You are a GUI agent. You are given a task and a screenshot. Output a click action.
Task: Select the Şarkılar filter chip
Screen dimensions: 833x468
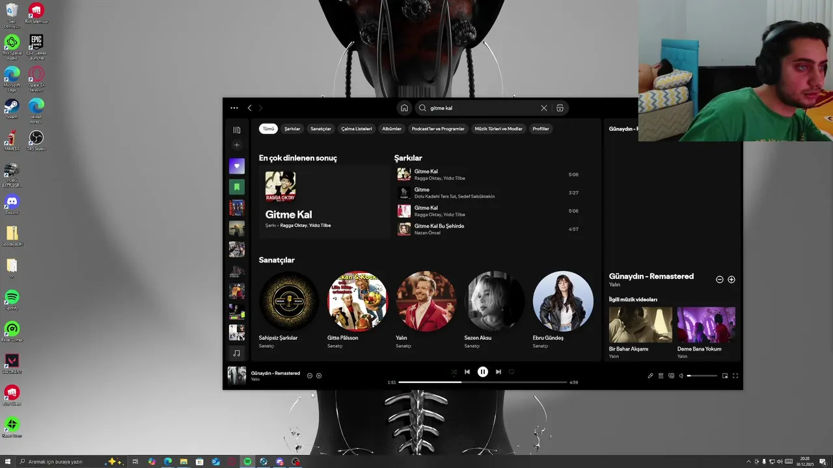(292, 129)
